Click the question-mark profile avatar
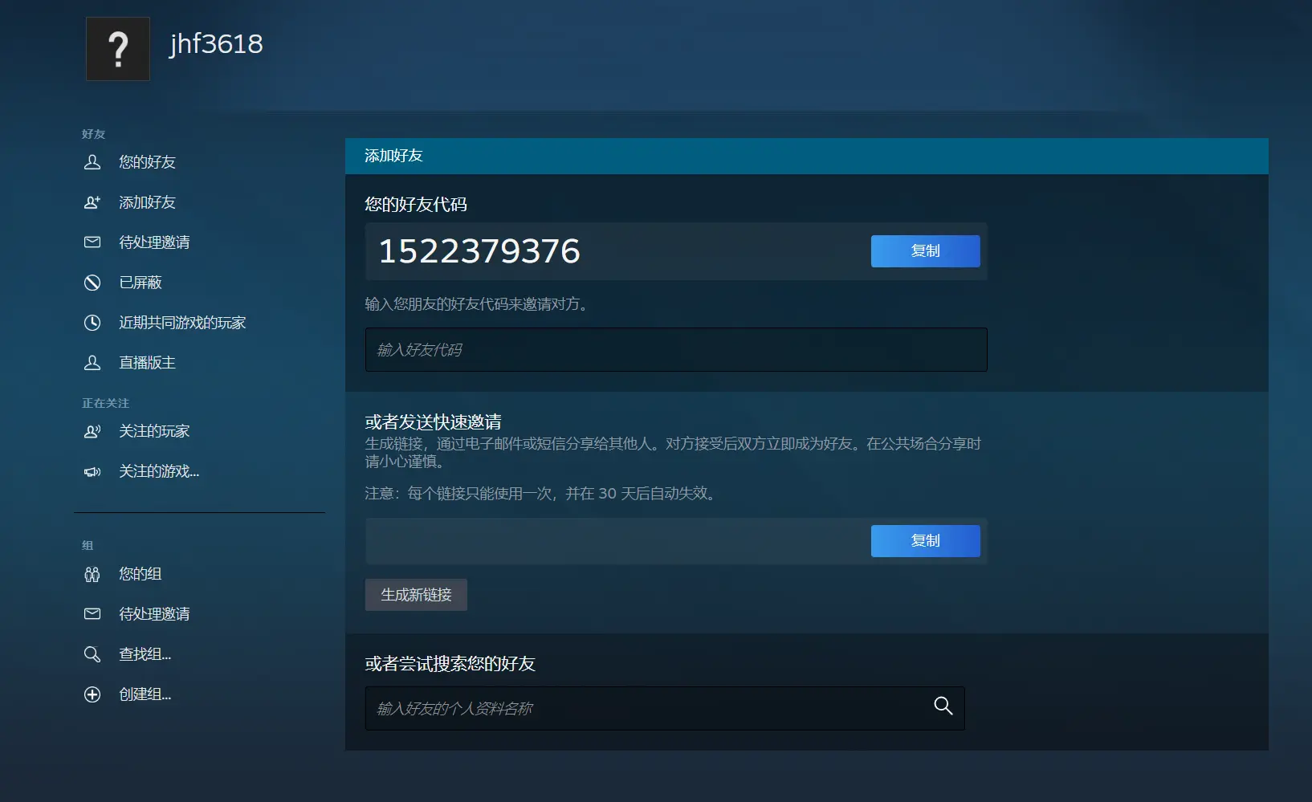This screenshot has width=1312, height=802. [118, 49]
